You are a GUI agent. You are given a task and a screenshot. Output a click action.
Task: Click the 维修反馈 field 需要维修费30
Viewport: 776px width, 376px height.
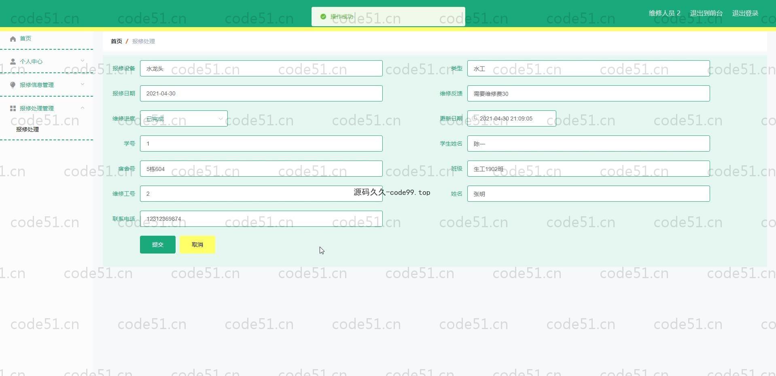[x=588, y=93]
